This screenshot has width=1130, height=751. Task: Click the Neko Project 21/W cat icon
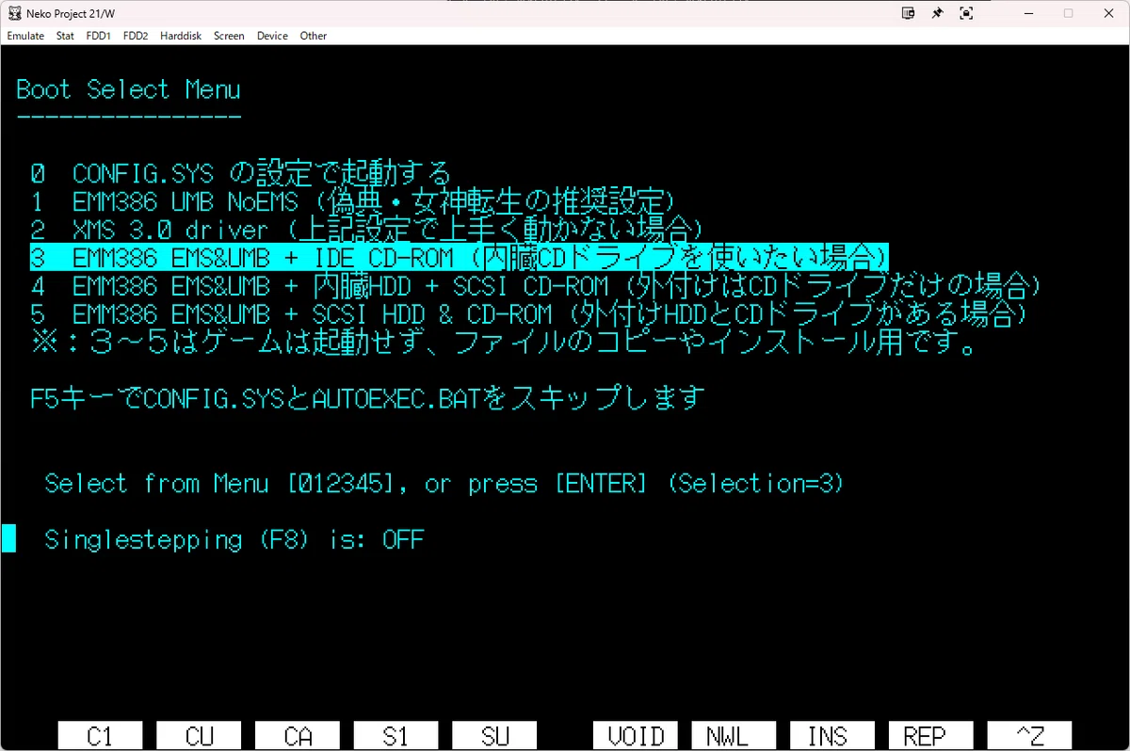point(14,13)
